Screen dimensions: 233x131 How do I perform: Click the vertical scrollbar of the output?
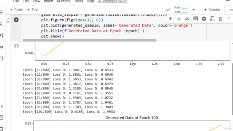coord(232,89)
